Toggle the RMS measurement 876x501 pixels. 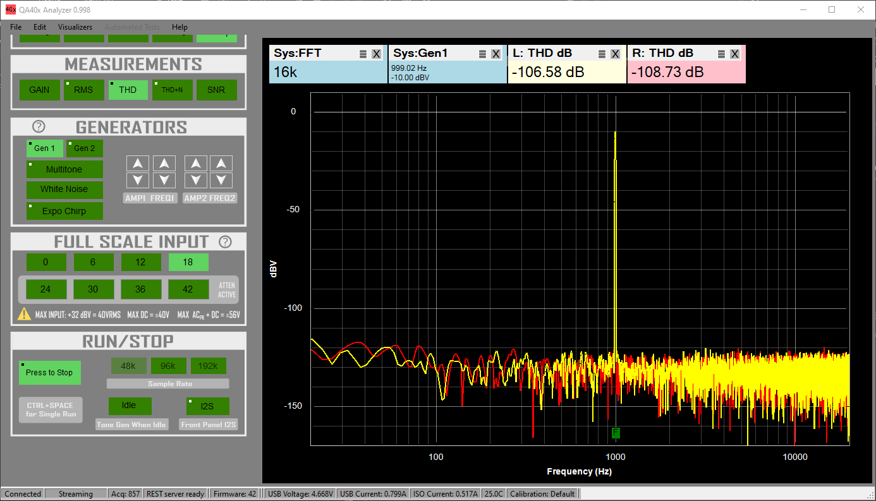pos(83,90)
